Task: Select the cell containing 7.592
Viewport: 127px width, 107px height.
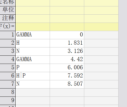Action: 67,76
